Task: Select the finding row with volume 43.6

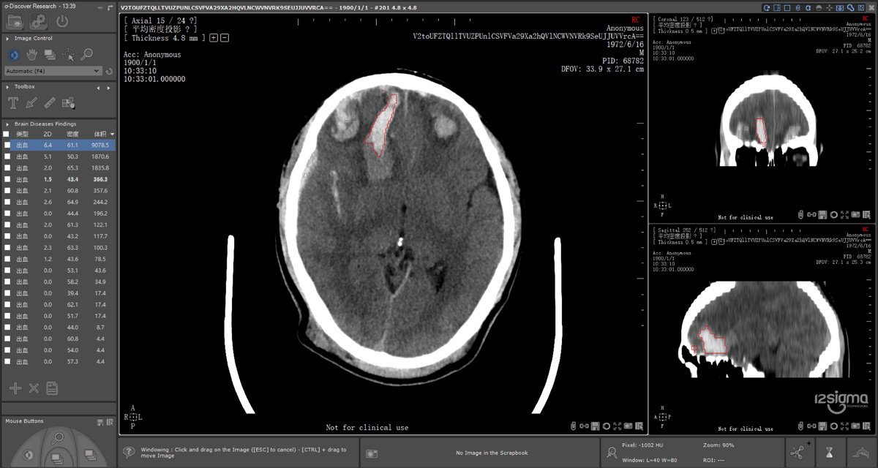Action: (59, 271)
